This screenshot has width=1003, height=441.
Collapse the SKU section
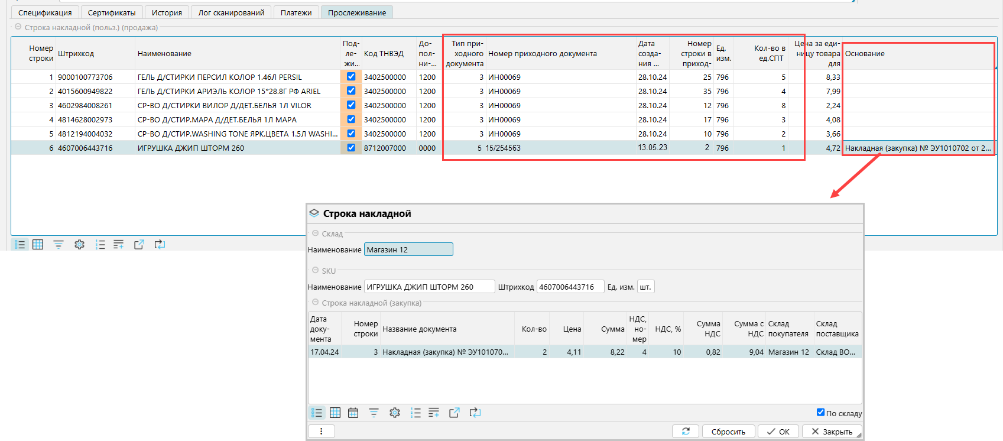[316, 270]
